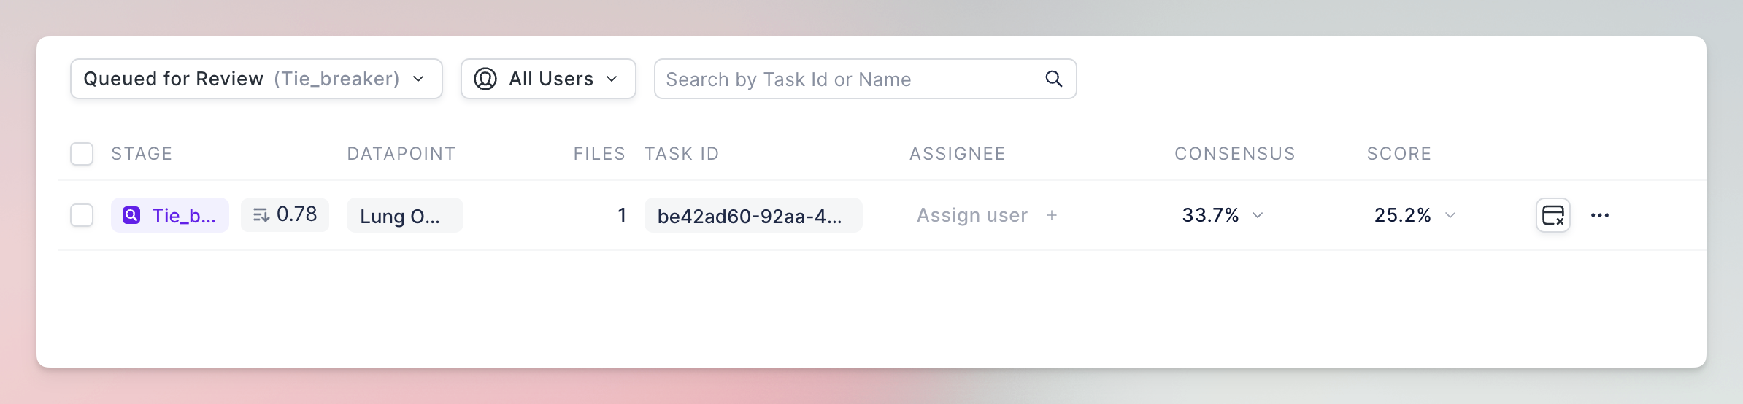Expand the 25.2% score chevron
Image resolution: width=1743 pixels, height=404 pixels.
click(1450, 215)
